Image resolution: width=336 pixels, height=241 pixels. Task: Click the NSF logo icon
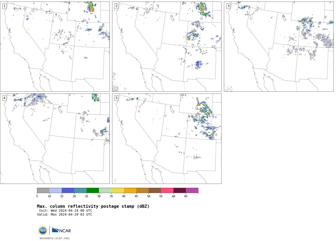click(x=43, y=231)
